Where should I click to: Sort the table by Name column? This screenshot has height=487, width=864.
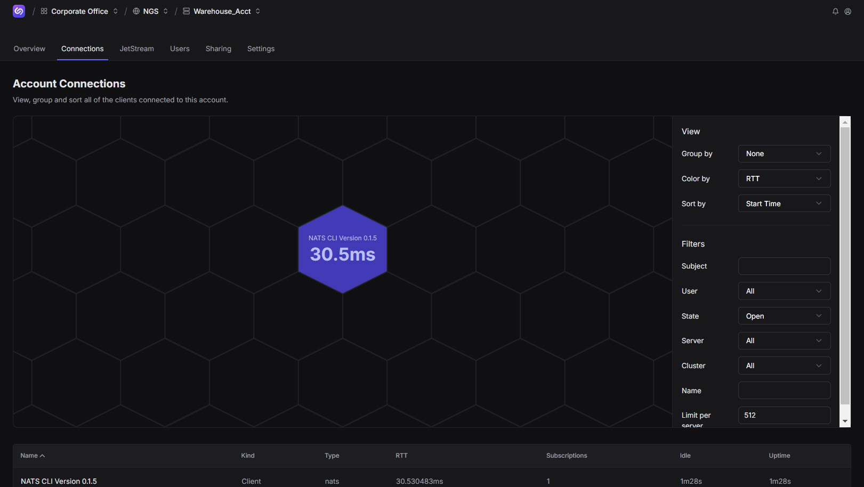(33, 456)
